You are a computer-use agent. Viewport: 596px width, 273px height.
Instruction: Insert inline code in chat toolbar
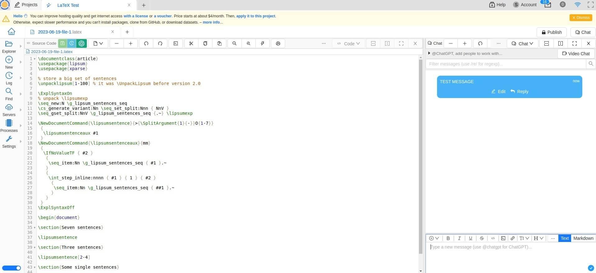[493, 238]
